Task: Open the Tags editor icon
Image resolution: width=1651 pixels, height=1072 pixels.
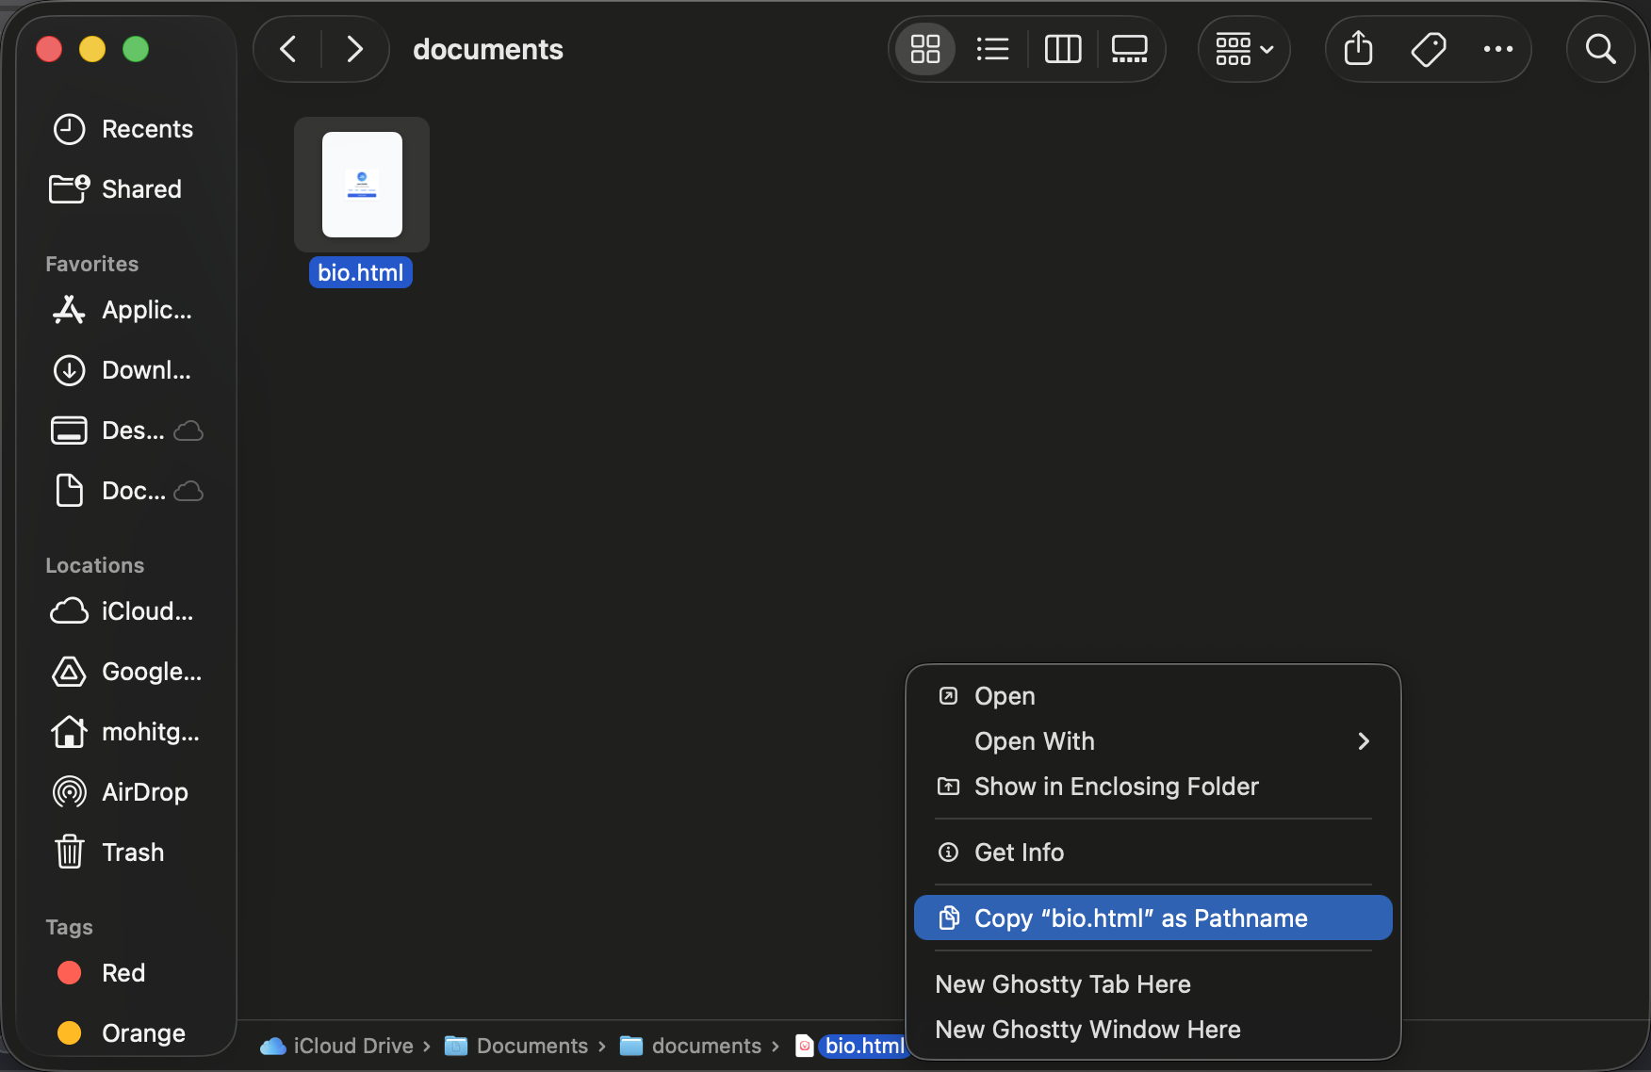Action: [x=1428, y=49]
